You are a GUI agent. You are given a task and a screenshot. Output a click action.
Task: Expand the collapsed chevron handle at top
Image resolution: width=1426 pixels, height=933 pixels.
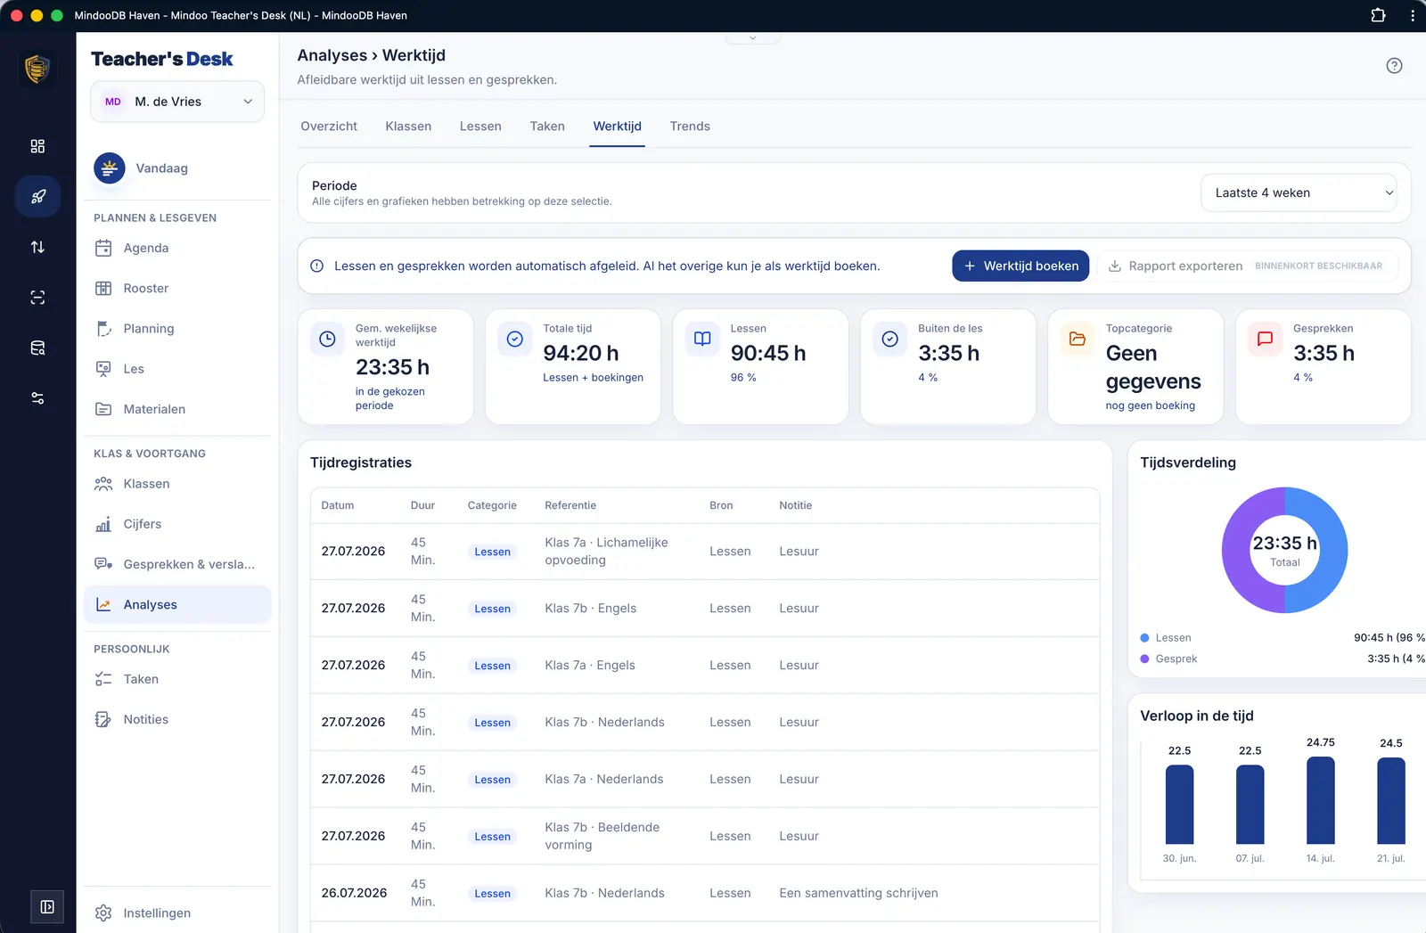753,37
